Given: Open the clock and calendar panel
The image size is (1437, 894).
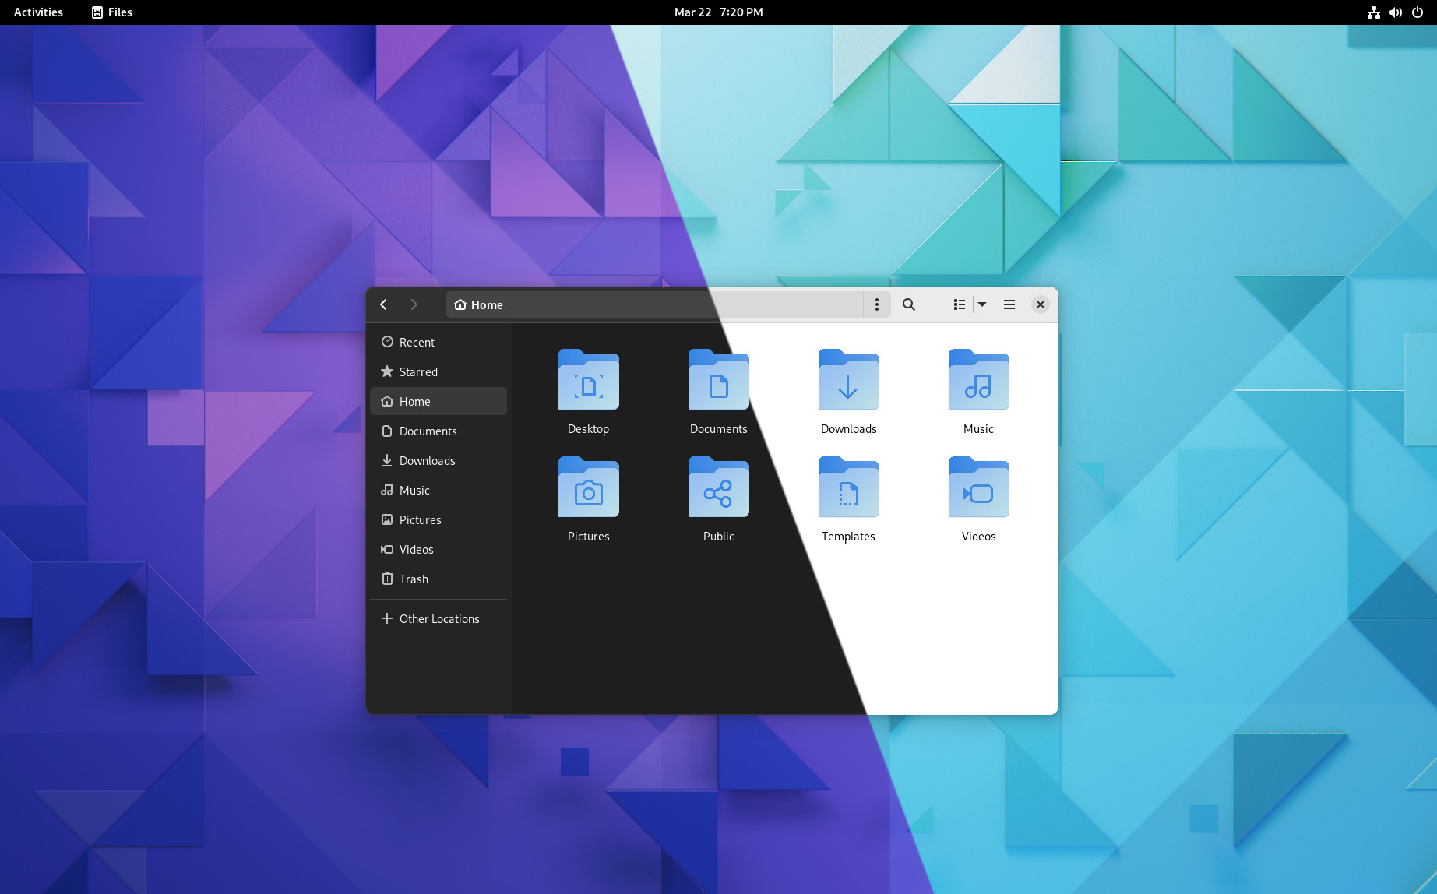Looking at the screenshot, I should [x=718, y=12].
